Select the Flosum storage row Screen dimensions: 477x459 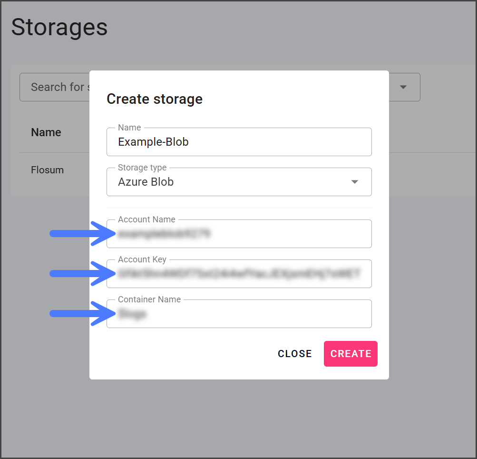pyautogui.click(x=48, y=170)
